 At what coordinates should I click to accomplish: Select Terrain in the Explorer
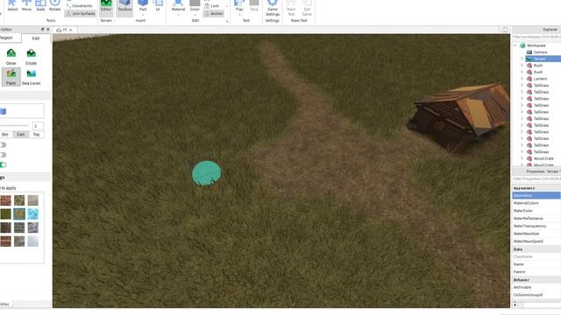point(543,59)
